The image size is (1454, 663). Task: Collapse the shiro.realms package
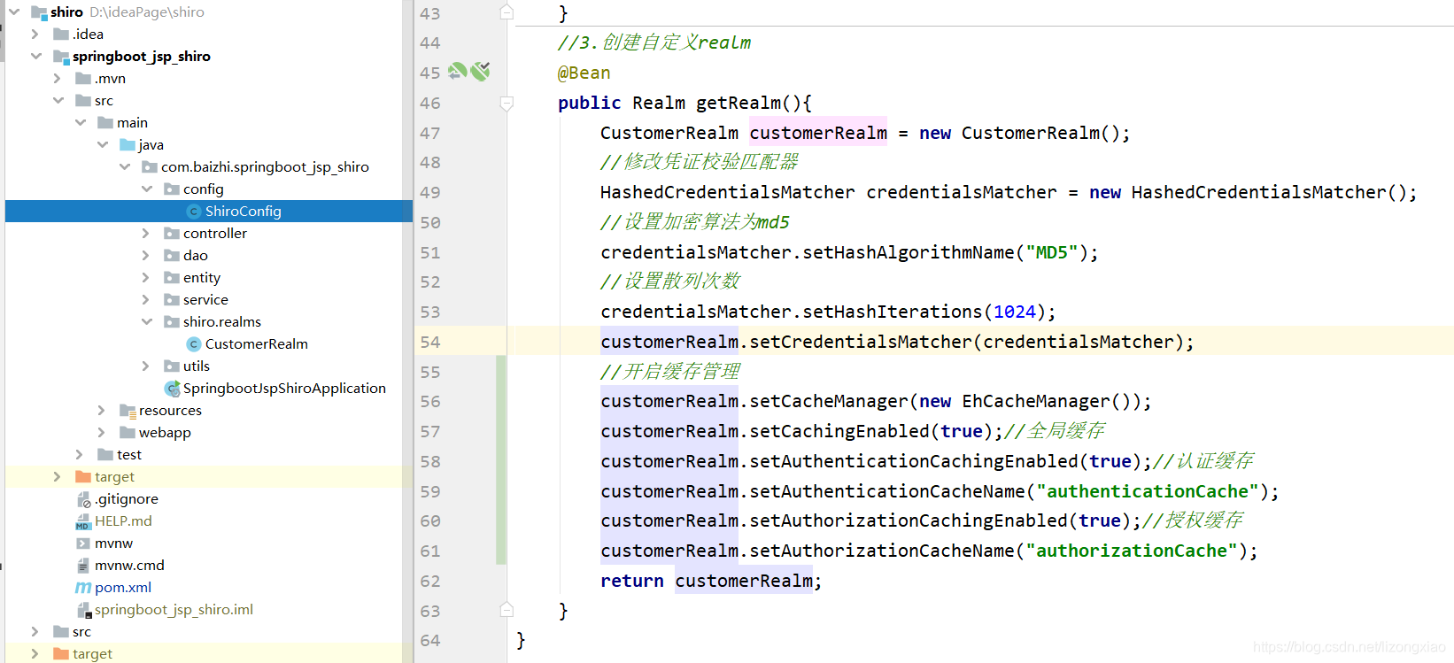(x=147, y=322)
